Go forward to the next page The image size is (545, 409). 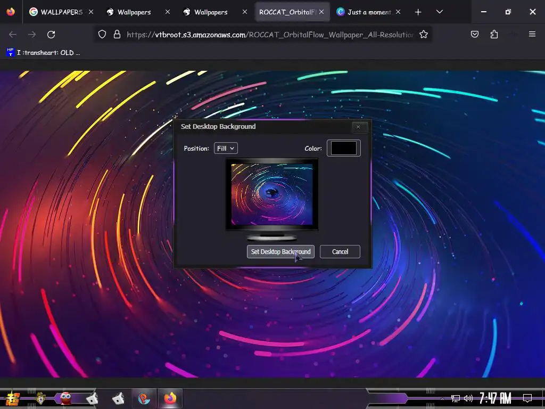[x=32, y=35]
